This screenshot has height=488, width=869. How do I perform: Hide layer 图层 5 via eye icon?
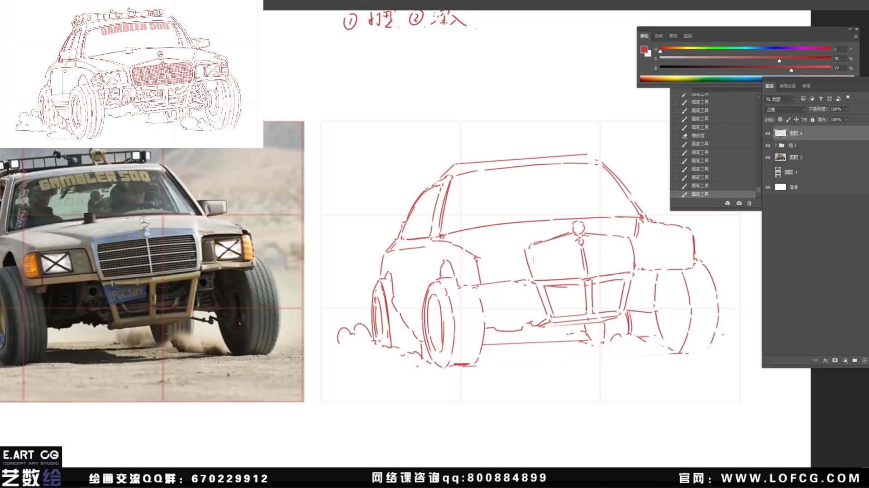click(768, 133)
